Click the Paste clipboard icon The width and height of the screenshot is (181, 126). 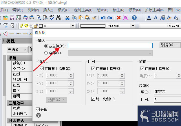pos(81,18)
